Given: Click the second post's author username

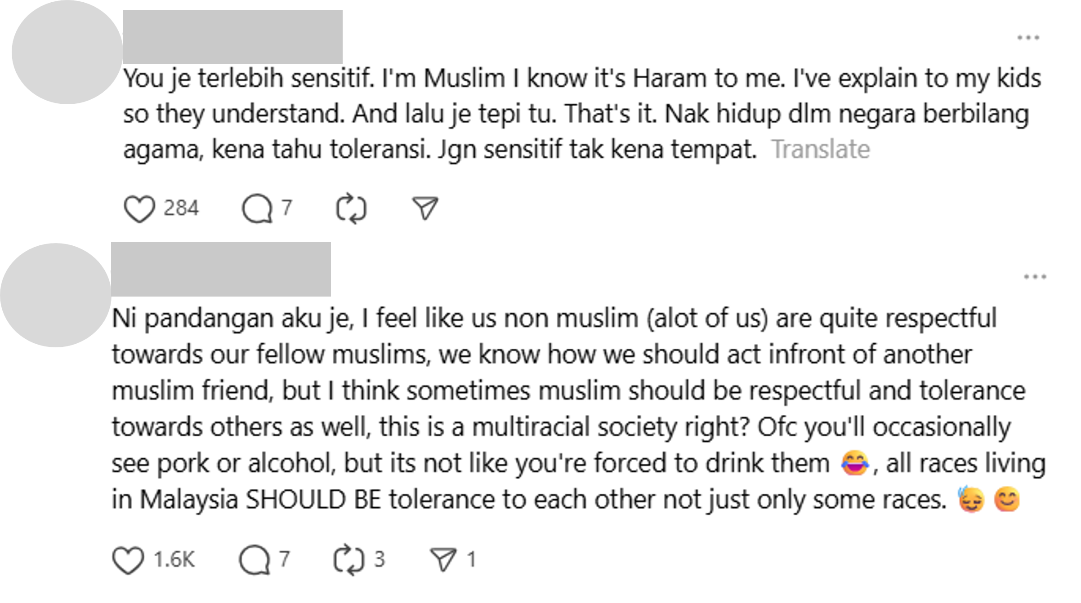Looking at the screenshot, I should pos(221,270).
